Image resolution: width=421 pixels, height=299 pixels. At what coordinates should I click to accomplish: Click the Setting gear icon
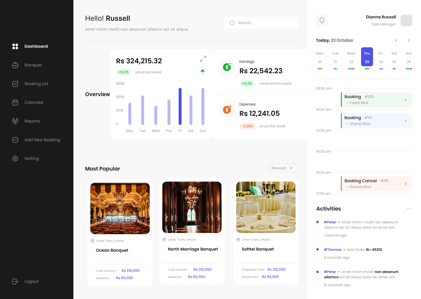[x=15, y=159]
